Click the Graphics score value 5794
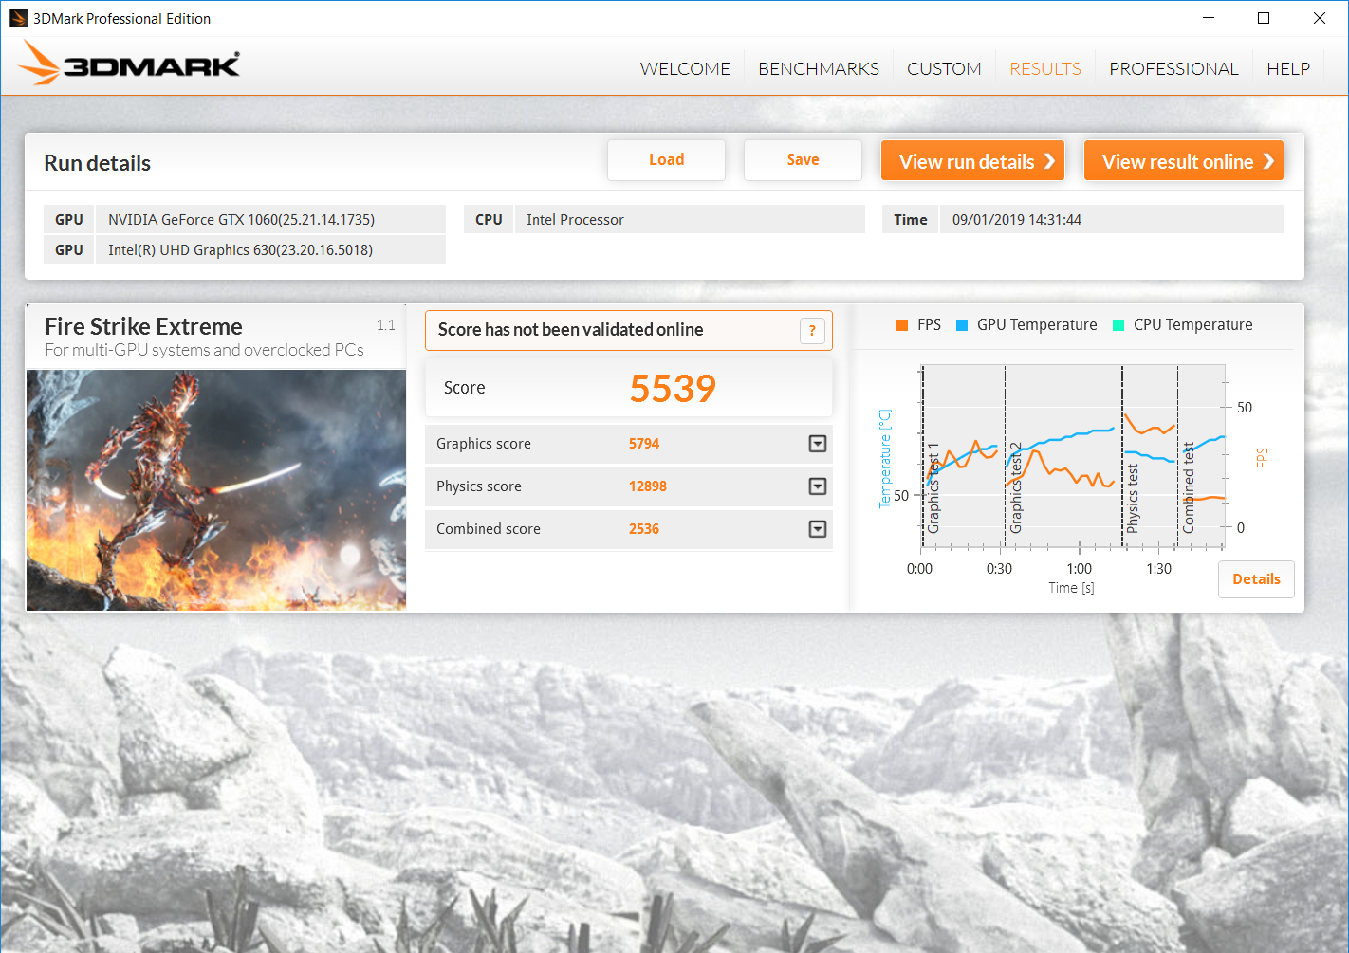Viewport: 1349px width, 953px height. (644, 444)
